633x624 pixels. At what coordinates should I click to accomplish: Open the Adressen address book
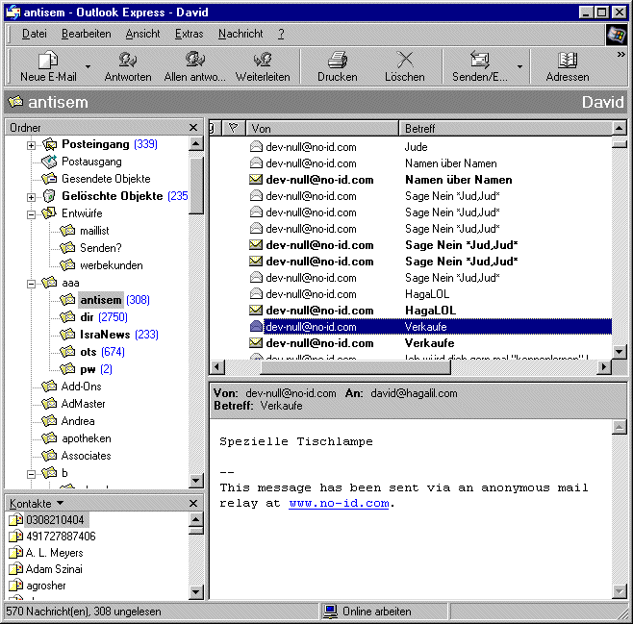point(568,61)
